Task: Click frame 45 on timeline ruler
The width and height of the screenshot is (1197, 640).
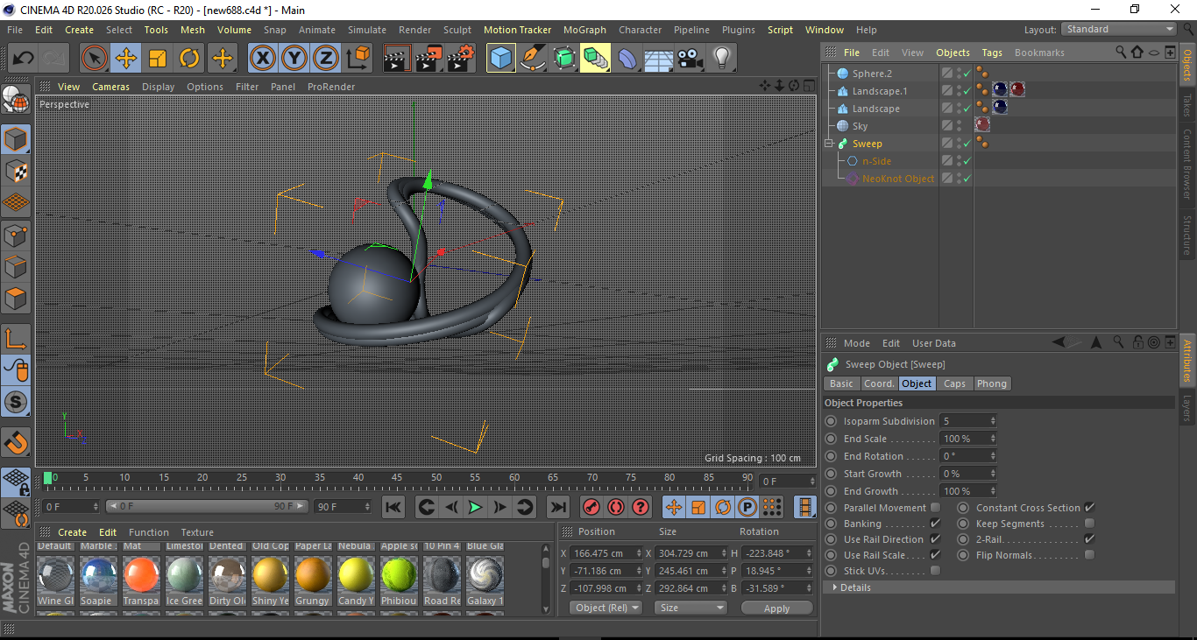Action: (397, 478)
